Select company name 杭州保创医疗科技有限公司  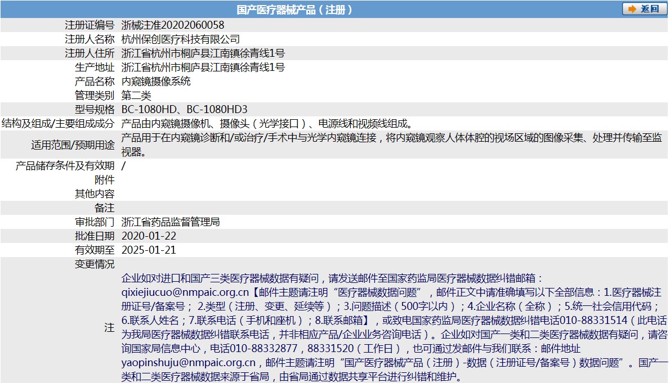[x=180, y=39]
